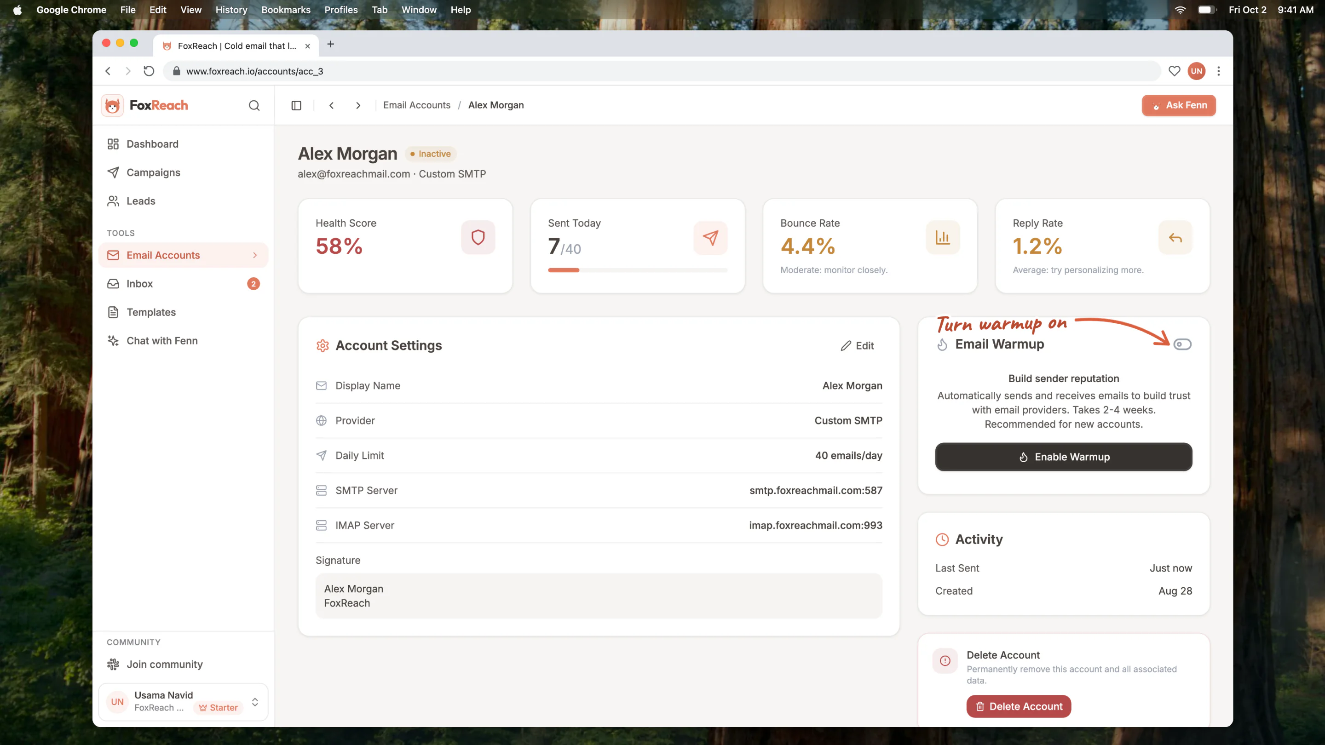The height and width of the screenshot is (745, 1325).
Task: Toggle the Email Warmup switch
Action: pos(1182,344)
